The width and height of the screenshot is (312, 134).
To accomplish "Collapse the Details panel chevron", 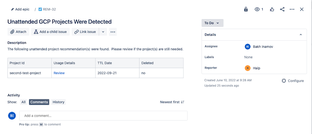I will (301, 35).
